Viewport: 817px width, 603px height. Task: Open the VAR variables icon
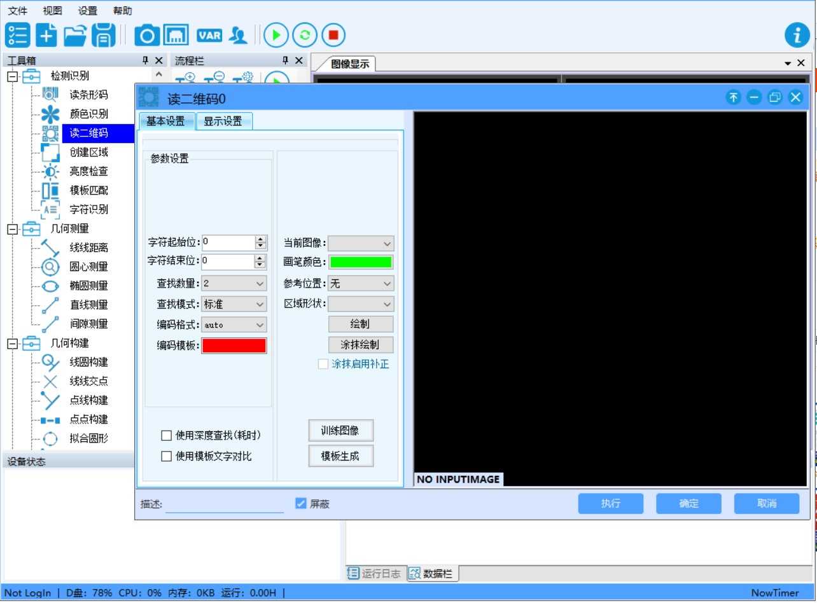tap(209, 35)
